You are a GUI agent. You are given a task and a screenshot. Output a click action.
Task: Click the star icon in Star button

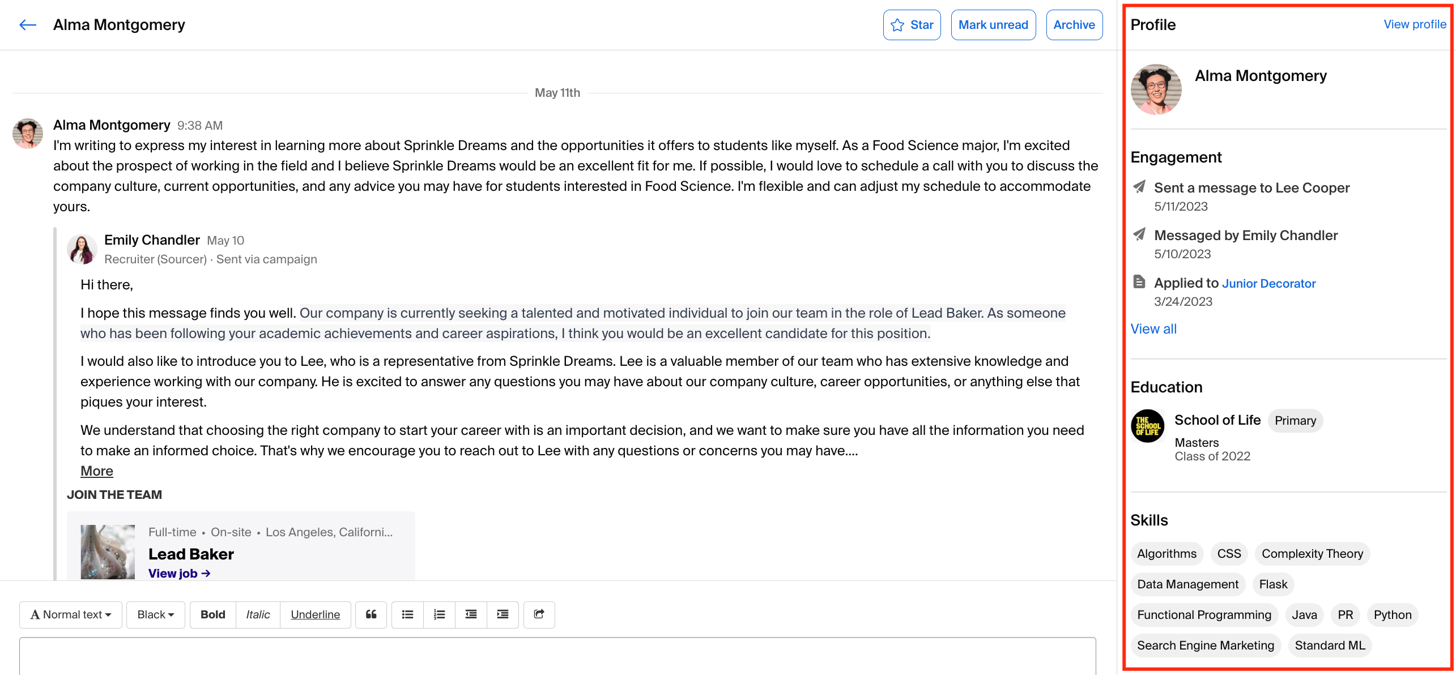897,25
